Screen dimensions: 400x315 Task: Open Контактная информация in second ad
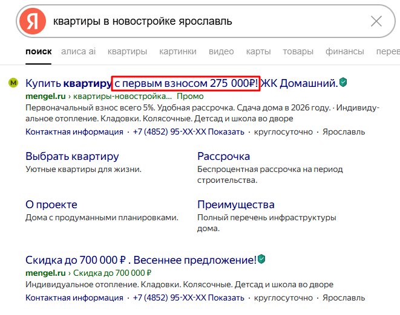pyautogui.click(x=74, y=297)
